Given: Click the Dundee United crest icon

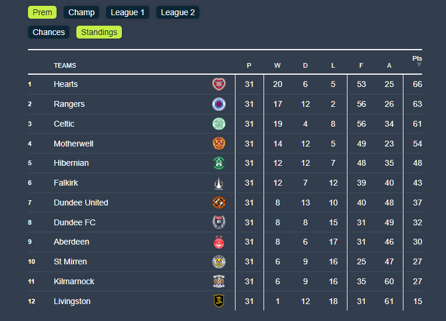Looking at the screenshot, I should pyautogui.click(x=219, y=203).
